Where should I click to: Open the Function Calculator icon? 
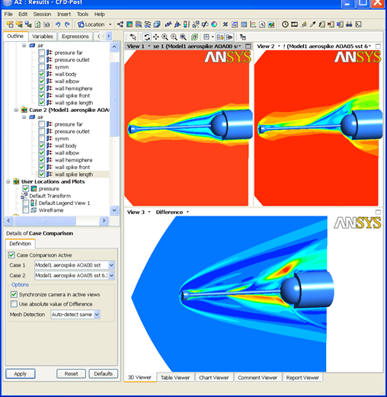click(321, 24)
